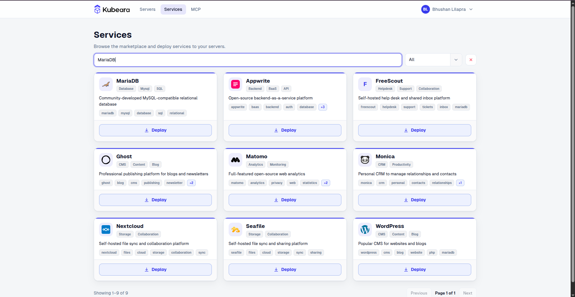
Task: Deploy the Appwrite service
Action: coord(285,130)
